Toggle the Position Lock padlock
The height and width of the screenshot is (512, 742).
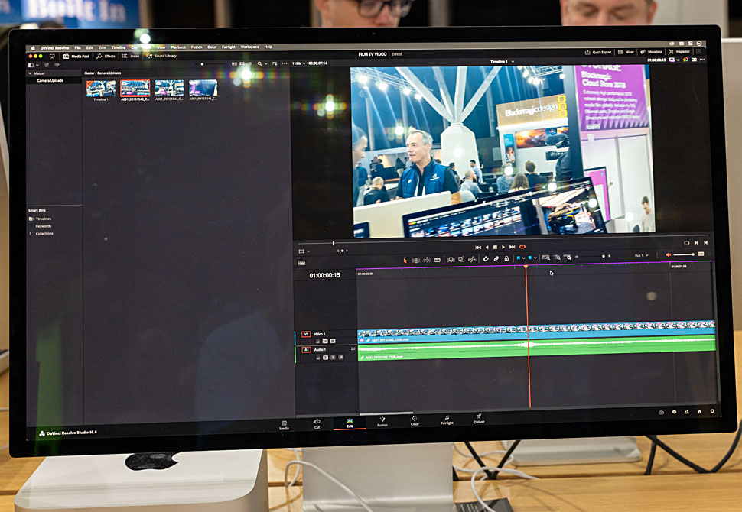506,258
